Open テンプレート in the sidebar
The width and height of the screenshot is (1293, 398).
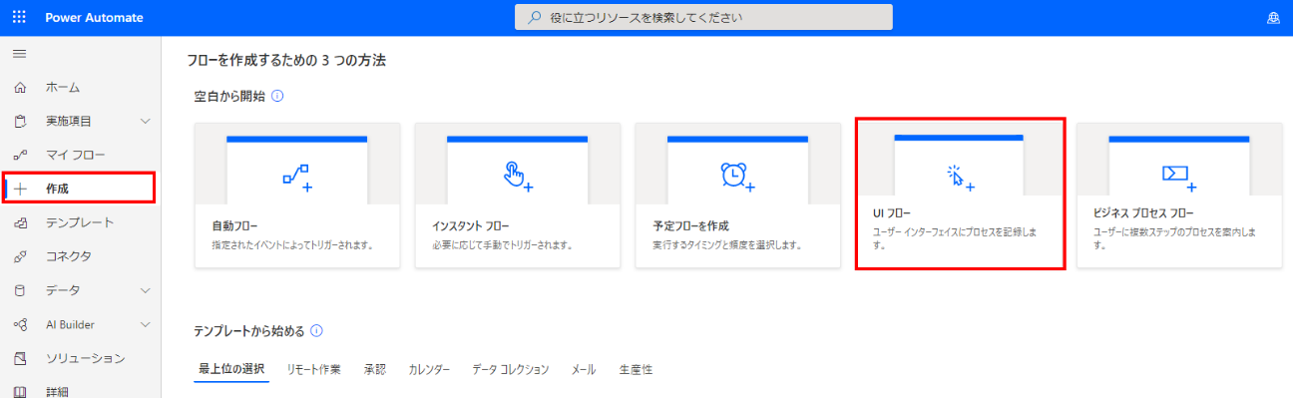pyautogui.click(x=81, y=222)
